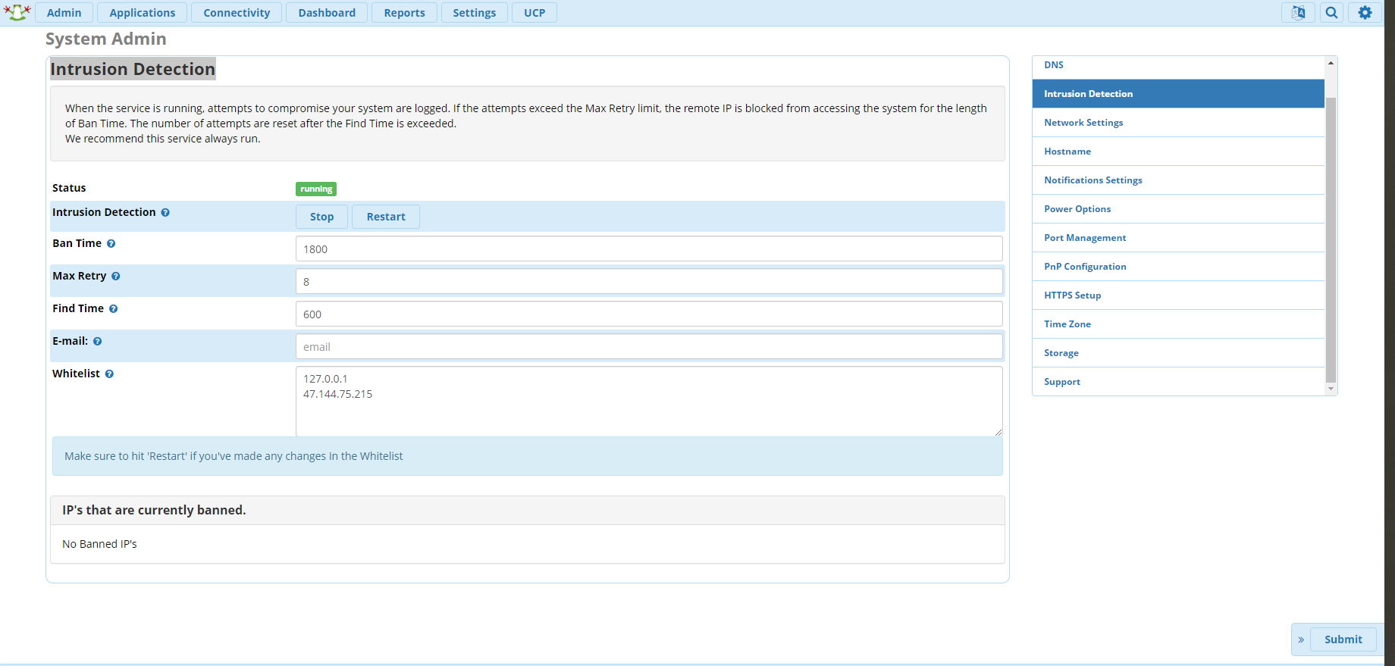Go to Port Management page
This screenshot has width=1395, height=666.
[1085, 238]
